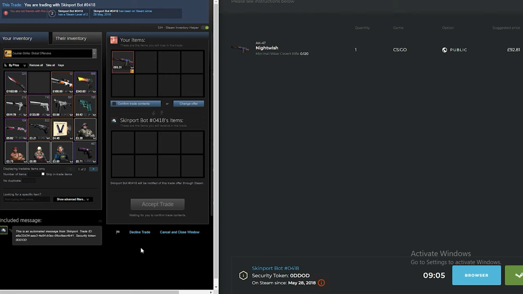Click Cancel and Close Window link
The width and height of the screenshot is (523, 294).
180,232
